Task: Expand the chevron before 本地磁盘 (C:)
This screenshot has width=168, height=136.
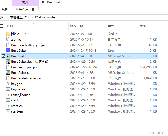Action: coord(7,17)
